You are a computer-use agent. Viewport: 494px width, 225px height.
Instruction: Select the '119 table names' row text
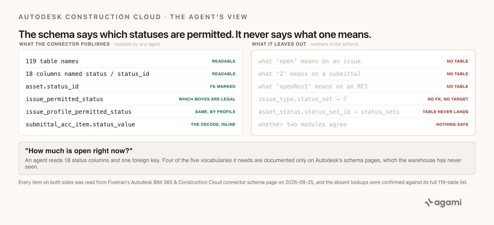[52, 61]
